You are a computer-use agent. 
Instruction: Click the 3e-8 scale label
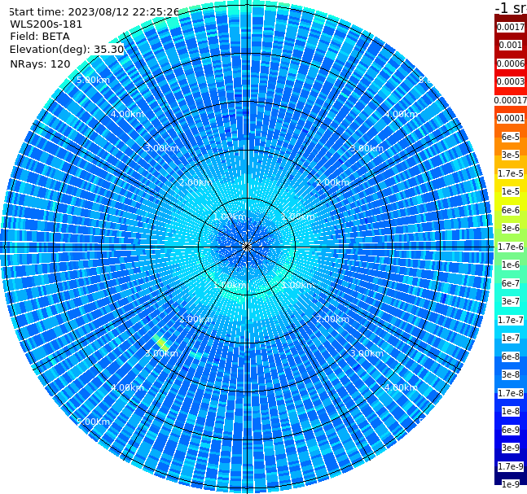(511, 374)
